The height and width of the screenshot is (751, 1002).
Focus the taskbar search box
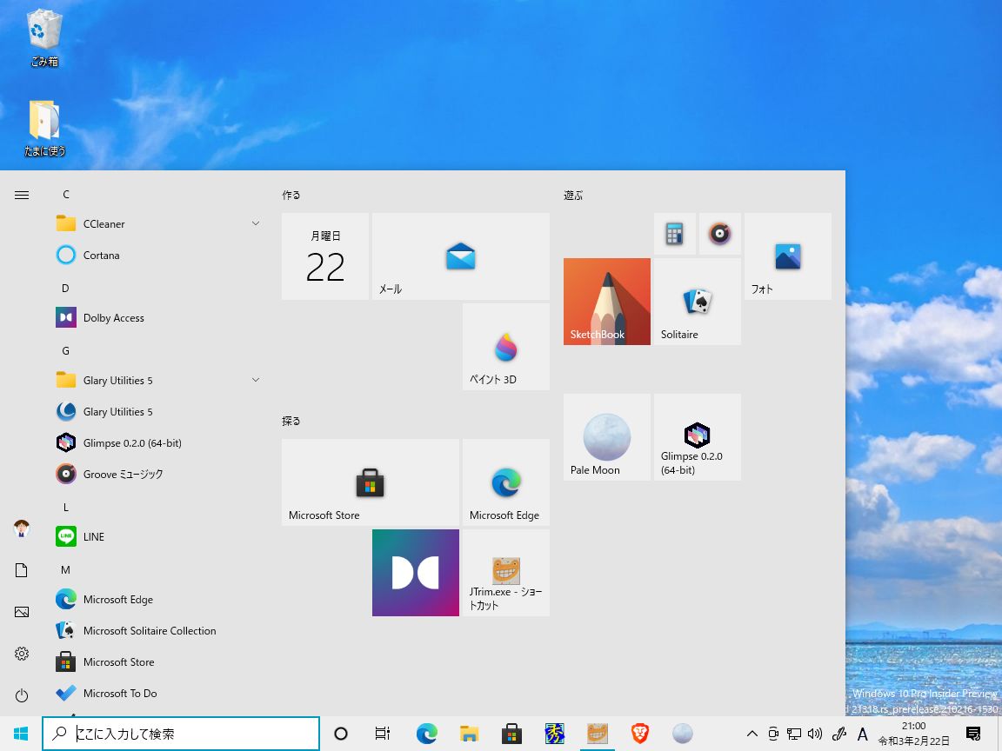[x=181, y=734]
